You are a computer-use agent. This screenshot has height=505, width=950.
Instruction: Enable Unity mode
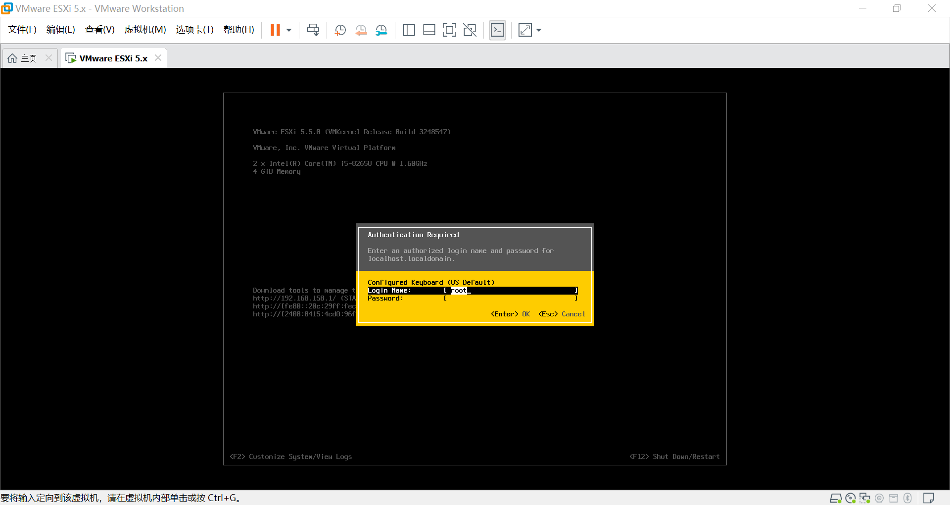tap(470, 30)
